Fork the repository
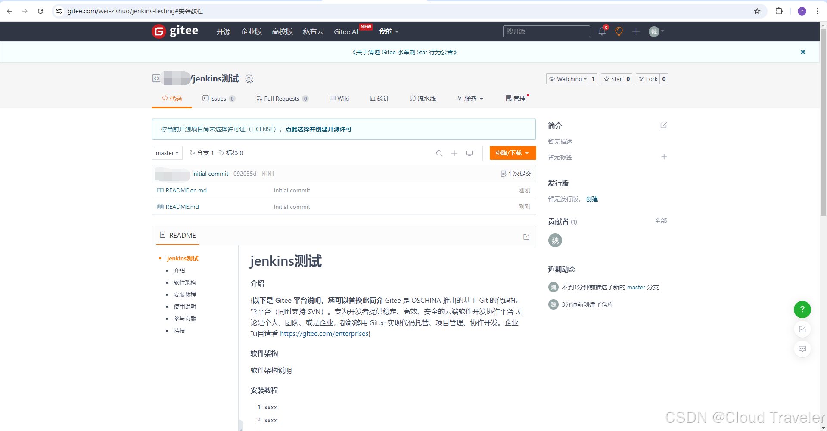Image resolution: width=827 pixels, height=431 pixels. (648, 79)
